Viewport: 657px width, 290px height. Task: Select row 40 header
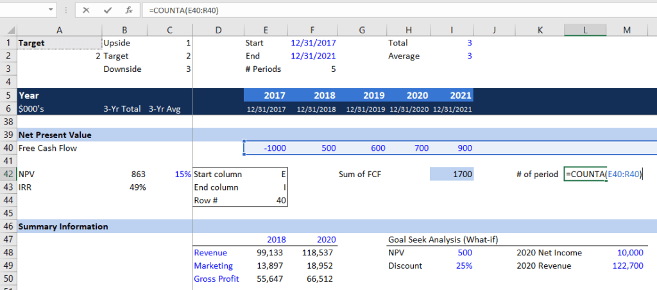click(x=8, y=148)
